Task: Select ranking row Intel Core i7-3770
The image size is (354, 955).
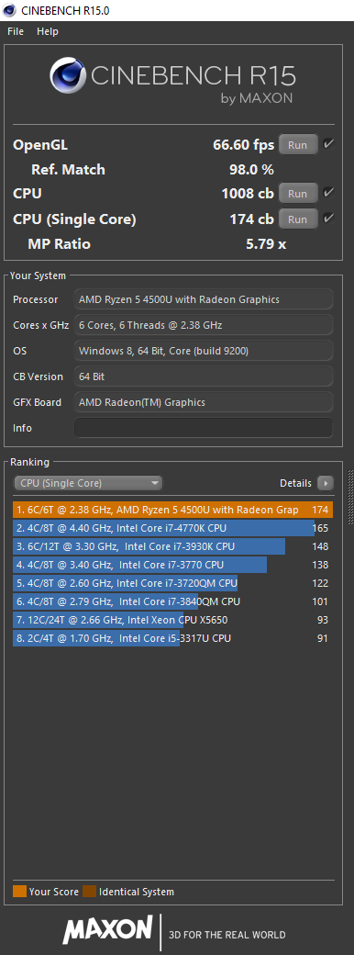Action: [172, 565]
